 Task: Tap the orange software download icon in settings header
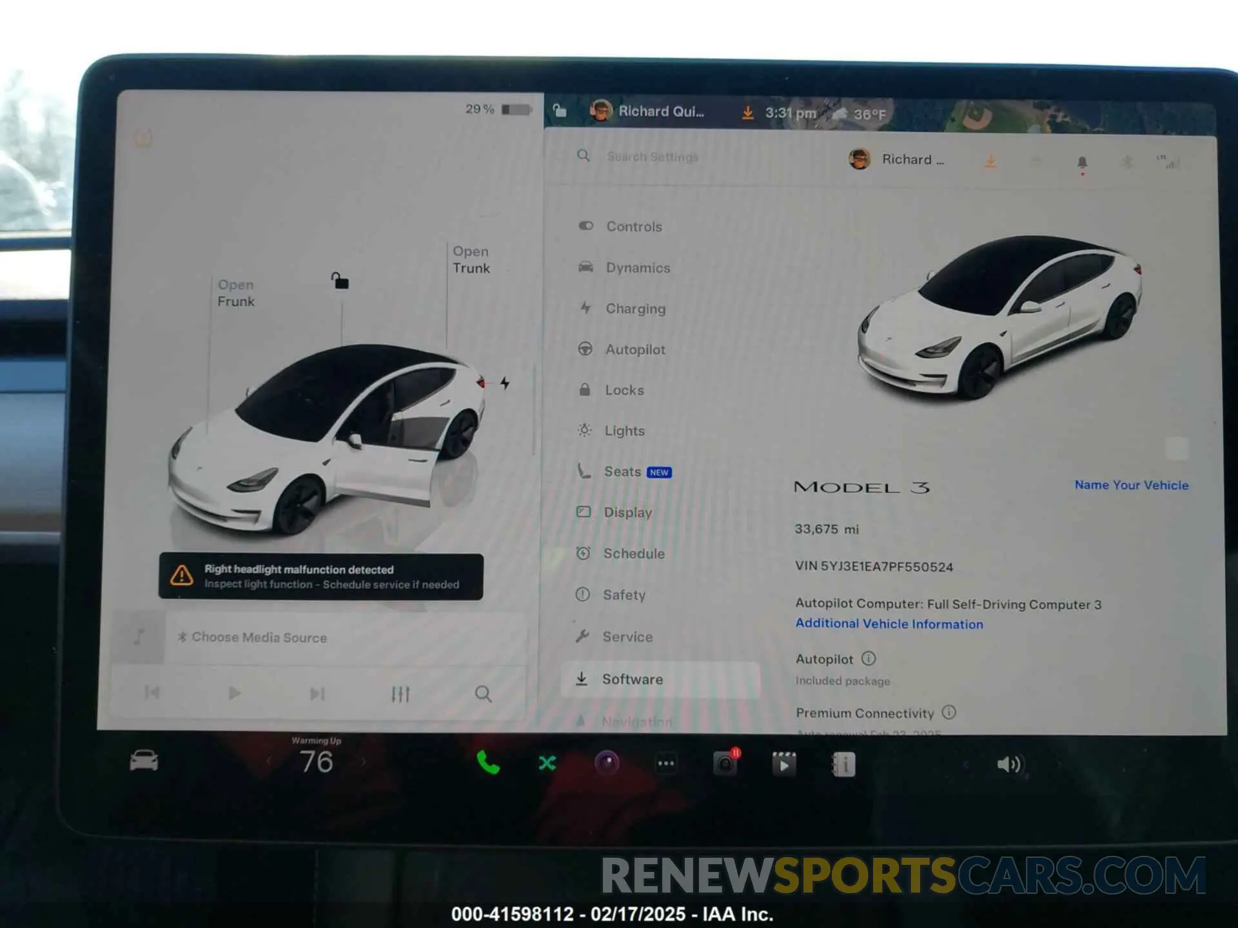(x=990, y=161)
